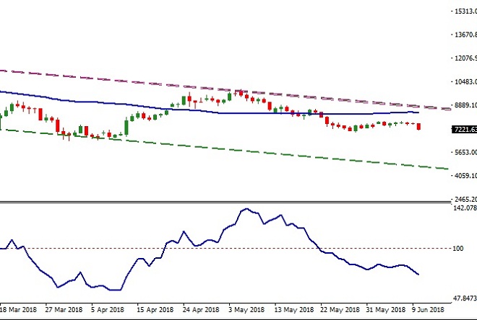Image resolution: width=477 pixels, height=320 pixels.
Task: Click the peak of the indicator line
Action: (x=246, y=209)
